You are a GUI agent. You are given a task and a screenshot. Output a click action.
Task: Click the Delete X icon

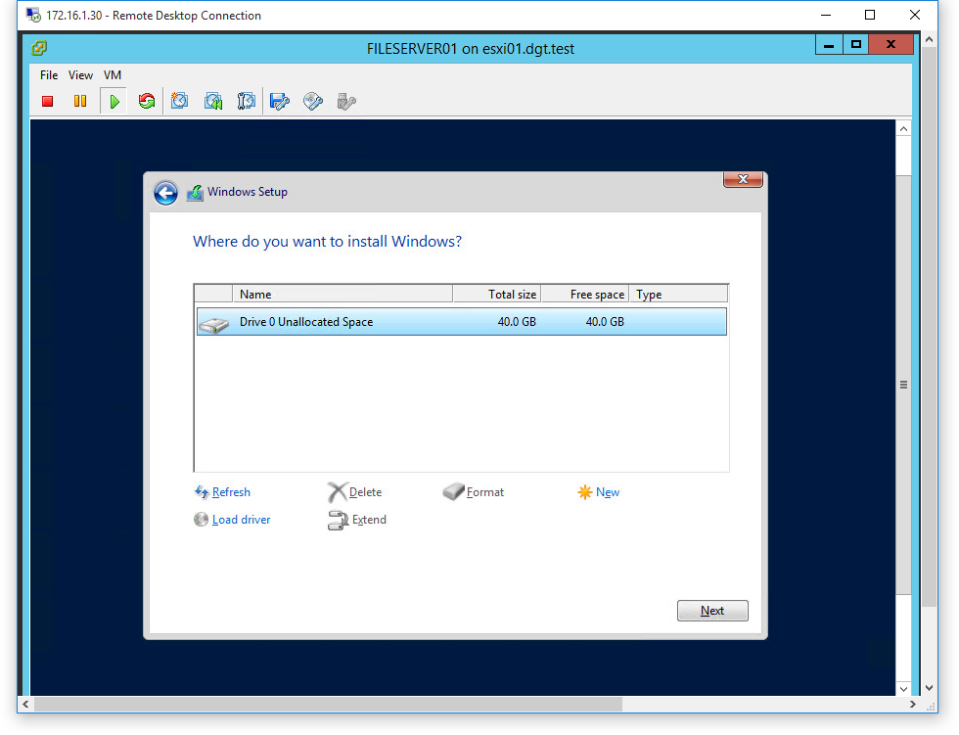[x=337, y=492]
